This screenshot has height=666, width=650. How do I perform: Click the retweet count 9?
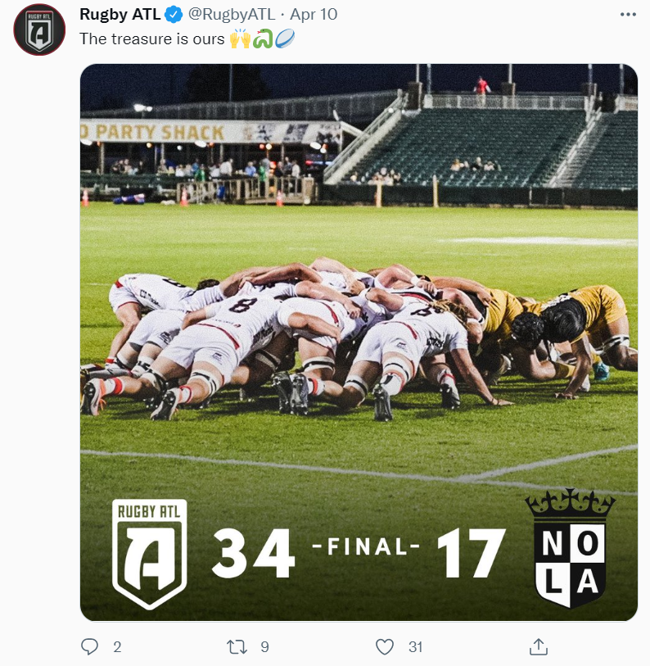tap(264, 647)
